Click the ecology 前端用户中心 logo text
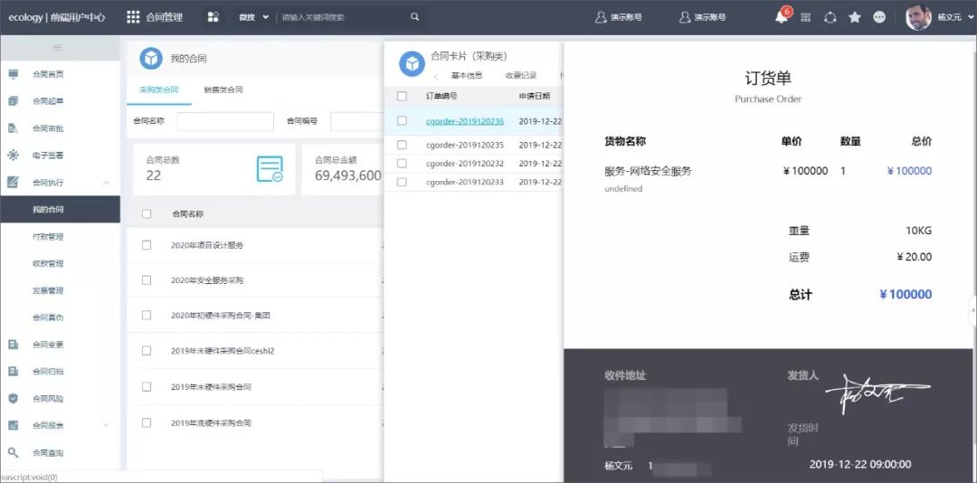 click(x=57, y=17)
